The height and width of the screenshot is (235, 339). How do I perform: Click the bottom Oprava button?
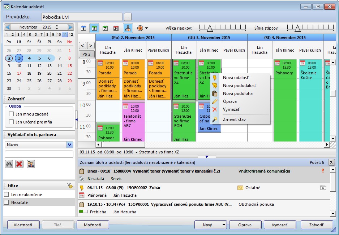(245, 225)
